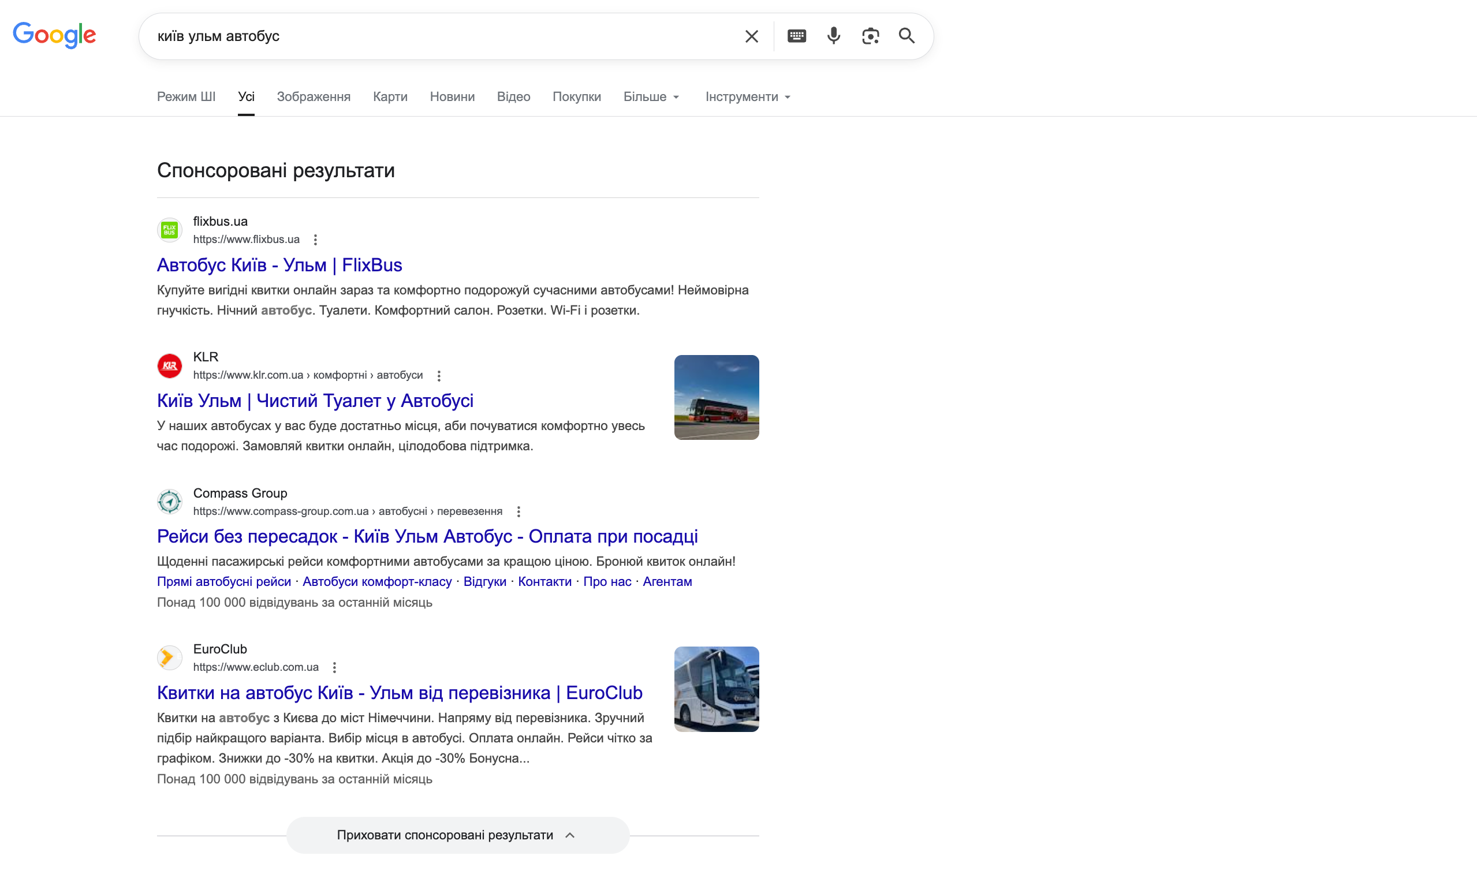Collapse with Приховати спонсоровані результати button

click(x=457, y=835)
